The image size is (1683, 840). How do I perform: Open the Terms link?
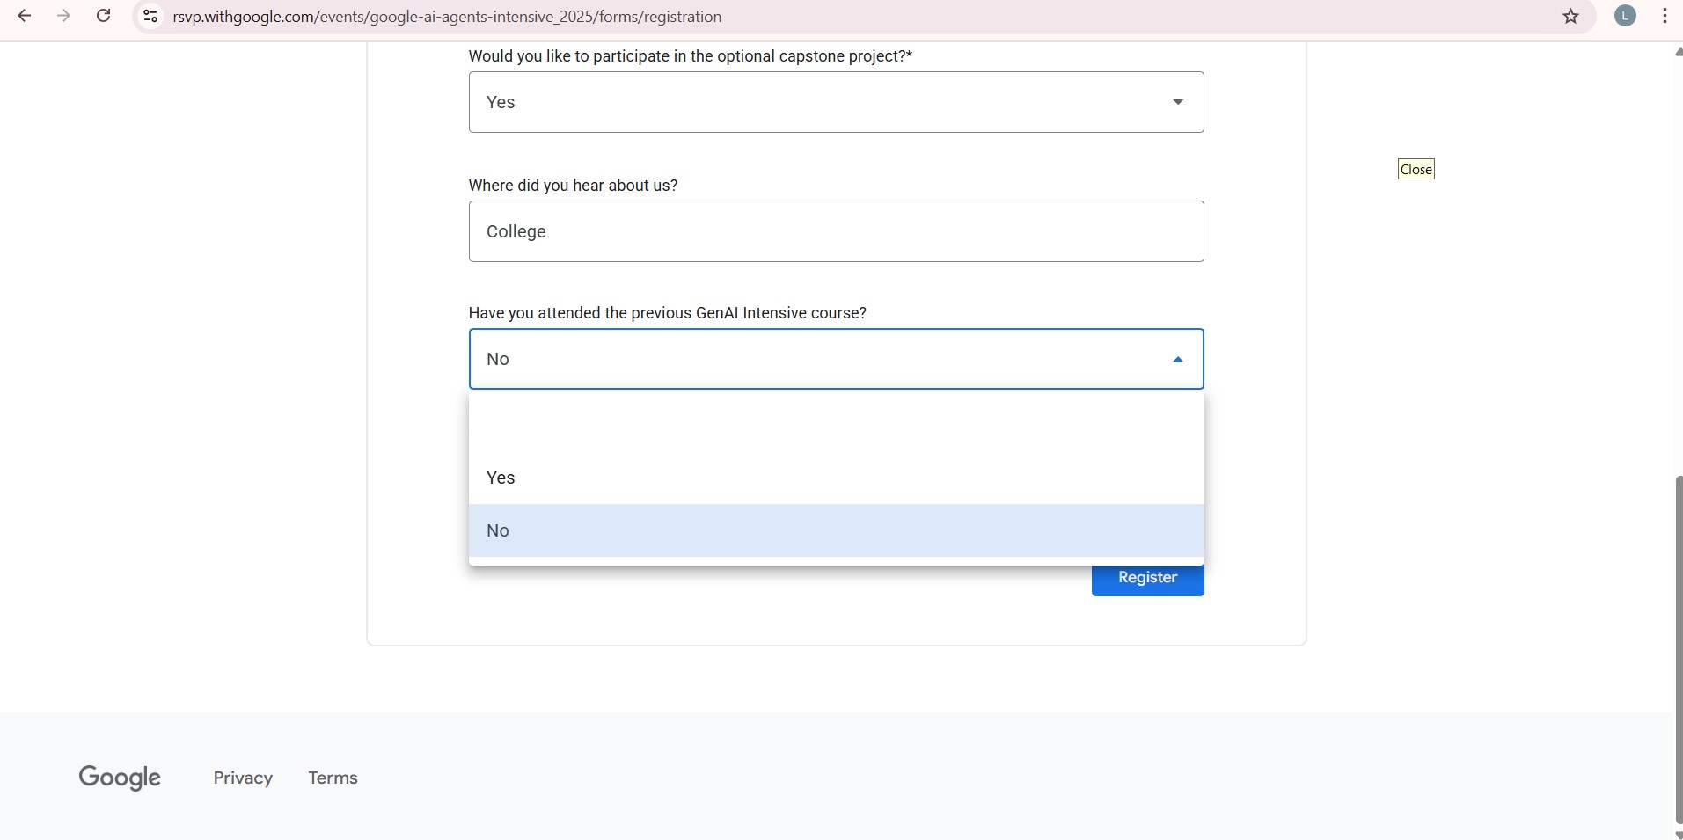coord(332,777)
